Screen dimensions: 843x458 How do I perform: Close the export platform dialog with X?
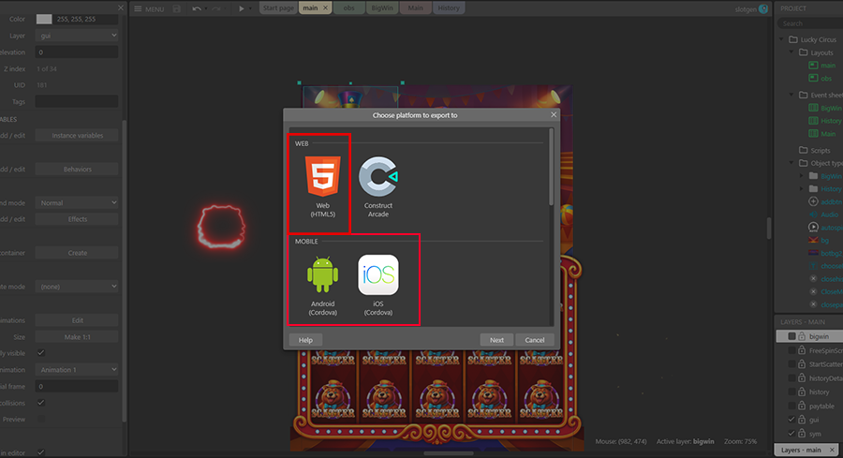(554, 114)
